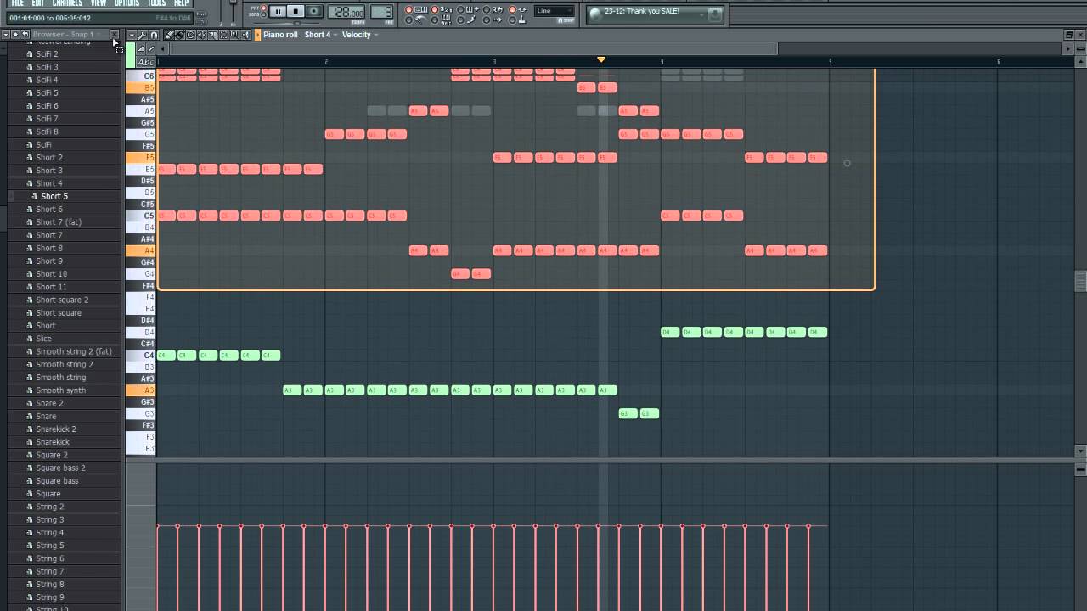Click the browser back arrow icon

(x=25, y=35)
